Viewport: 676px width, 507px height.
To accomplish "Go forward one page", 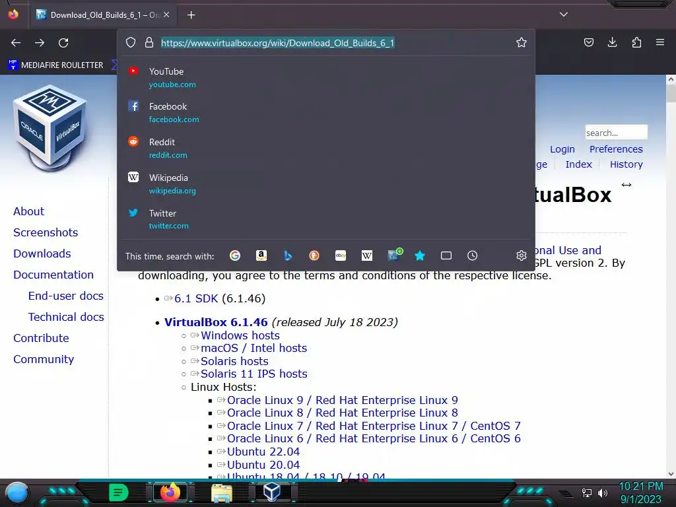I will (40, 43).
